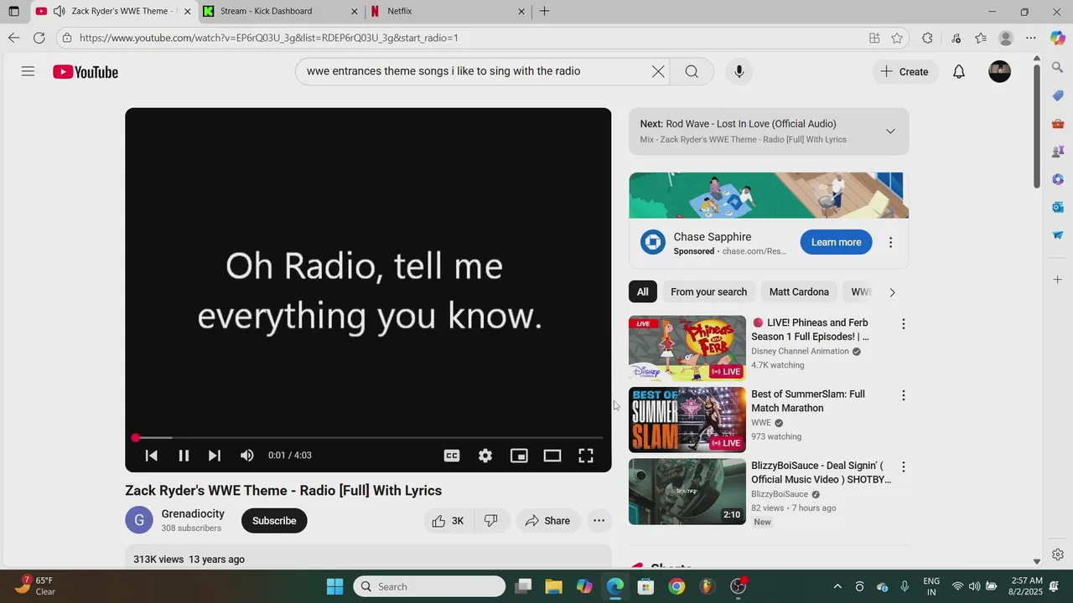Open Windows Start menu
Screen dimensions: 1073x603
[334, 586]
